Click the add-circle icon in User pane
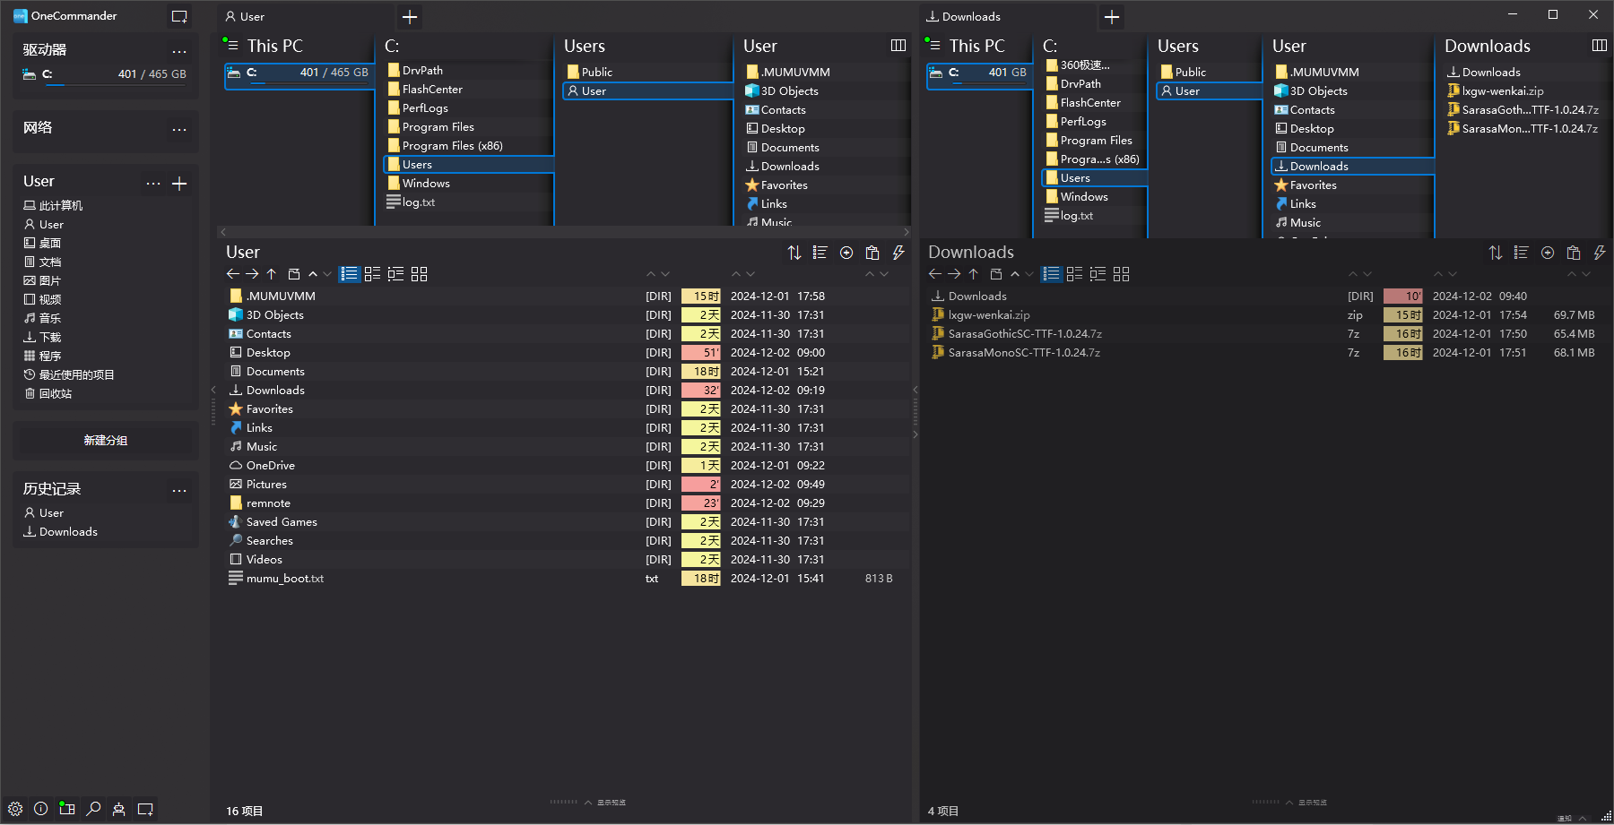Viewport: 1614px width, 825px height. (x=846, y=253)
